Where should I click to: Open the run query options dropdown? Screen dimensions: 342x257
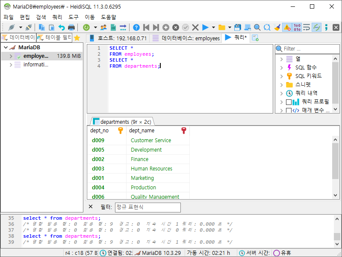pos(213,27)
